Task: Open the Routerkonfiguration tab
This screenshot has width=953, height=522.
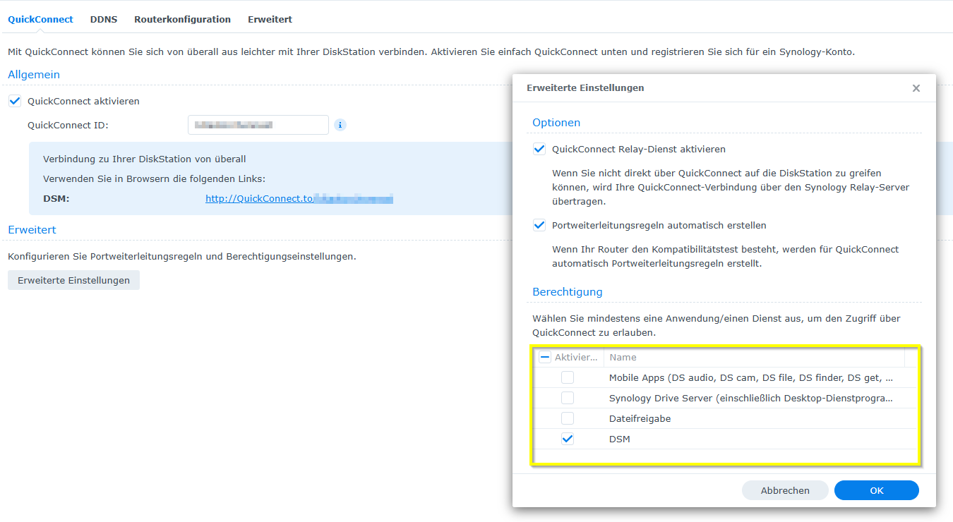Action: (182, 19)
